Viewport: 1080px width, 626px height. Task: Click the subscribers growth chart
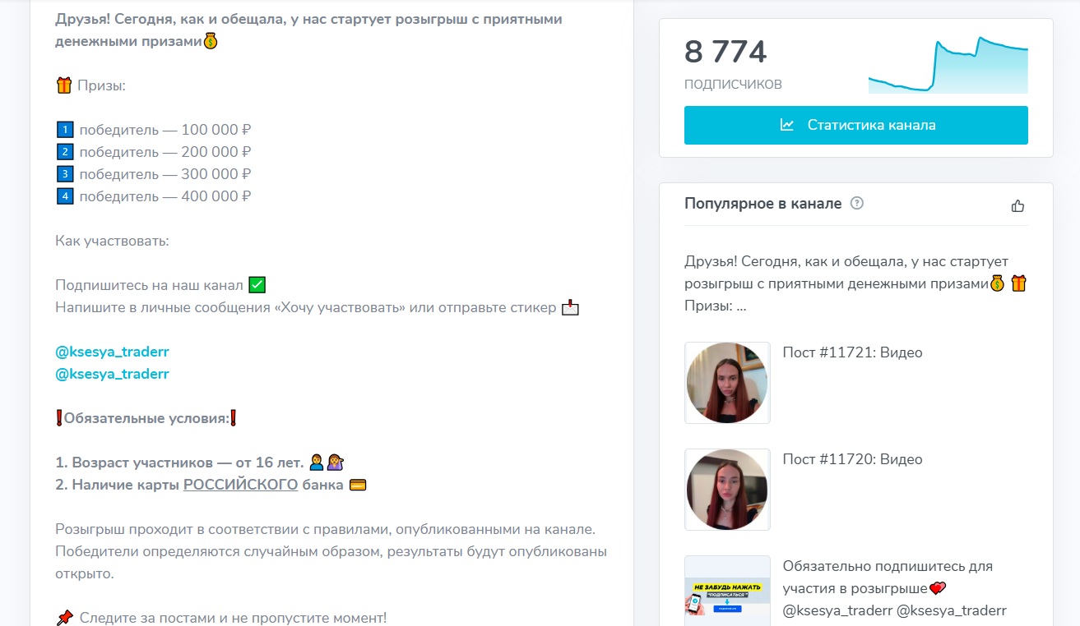pos(948,66)
